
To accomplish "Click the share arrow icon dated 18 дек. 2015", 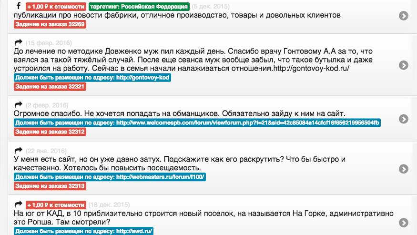I will (19, 204).
